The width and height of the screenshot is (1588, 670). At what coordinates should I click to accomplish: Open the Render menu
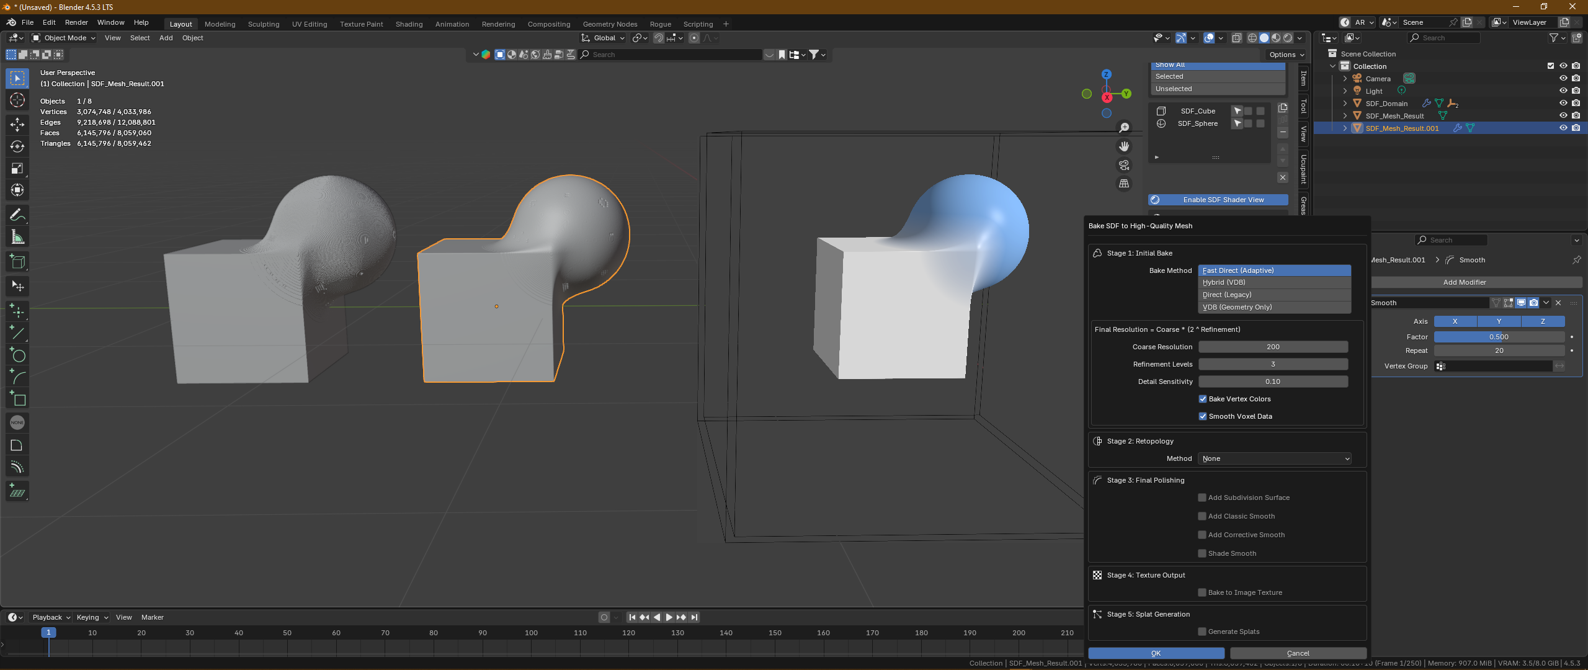pyautogui.click(x=76, y=22)
